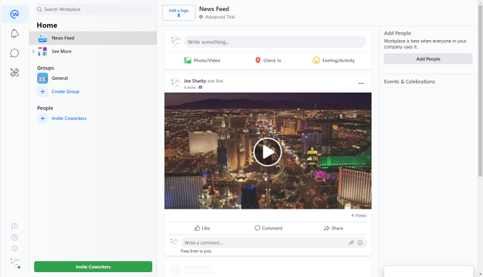Like Joe Sharky's live video post

(202, 228)
